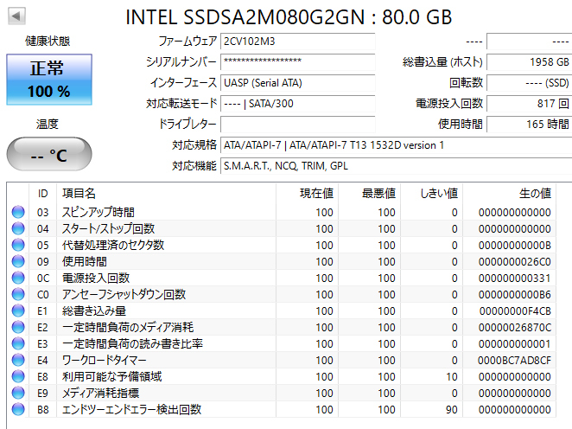572x429 pixels.
Task: Click status orb for C0 アンセーフシャットダウン回数
Action: pos(18,294)
